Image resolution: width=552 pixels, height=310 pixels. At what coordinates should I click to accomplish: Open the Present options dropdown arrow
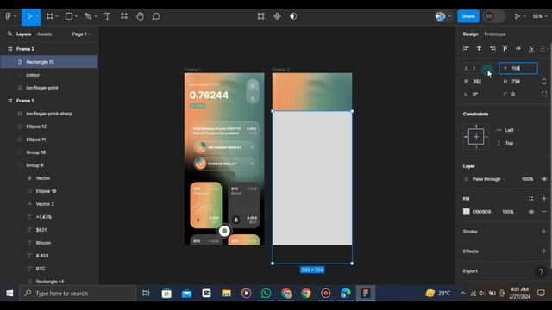tap(524, 16)
